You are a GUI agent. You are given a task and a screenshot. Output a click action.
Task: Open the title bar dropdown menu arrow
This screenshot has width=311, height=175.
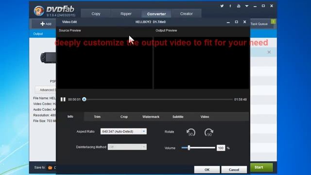pos(247,6)
